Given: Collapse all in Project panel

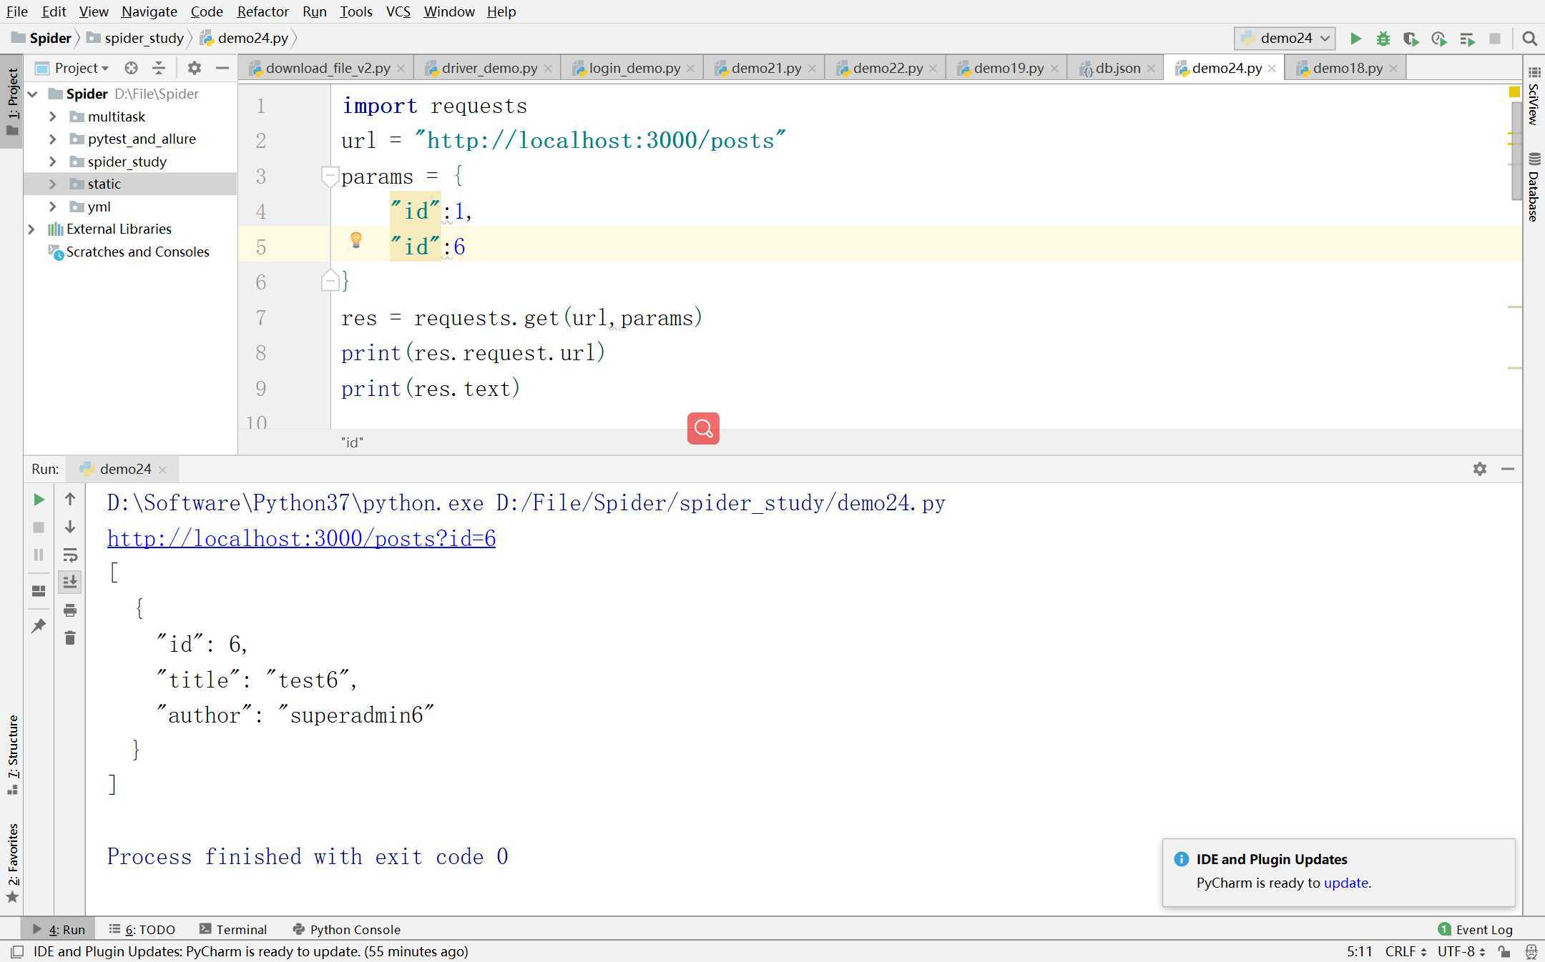Looking at the screenshot, I should [159, 68].
